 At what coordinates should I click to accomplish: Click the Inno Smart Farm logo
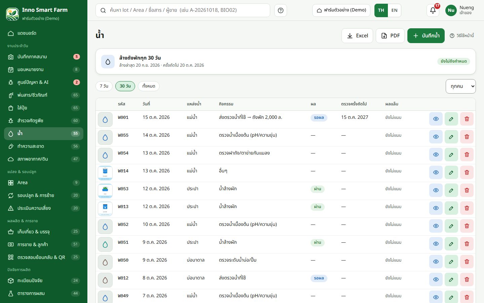[12, 14]
